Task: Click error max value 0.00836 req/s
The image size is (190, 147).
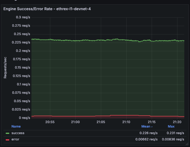Action: (173, 139)
